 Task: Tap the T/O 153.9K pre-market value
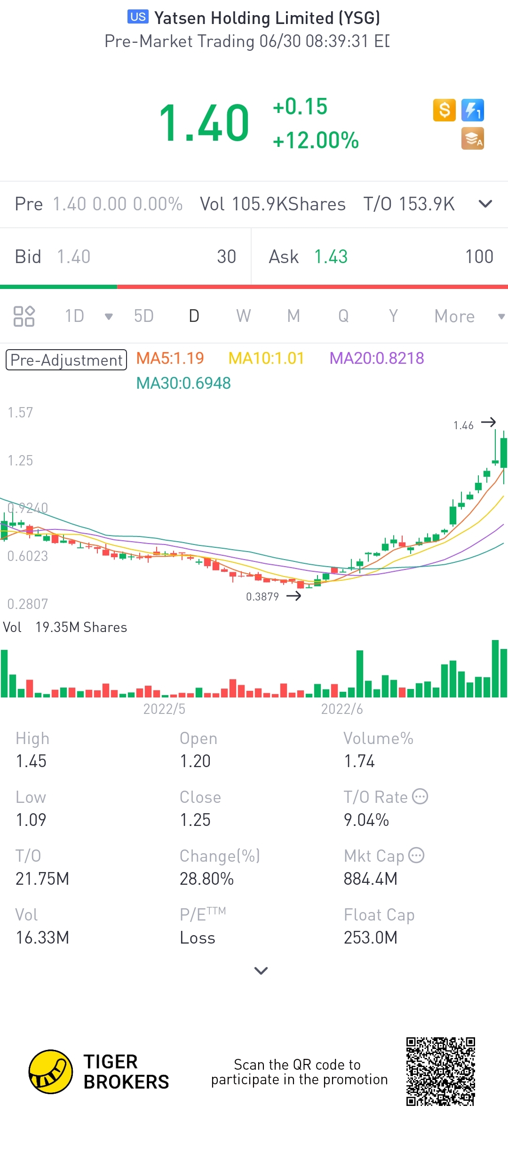click(409, 204)
